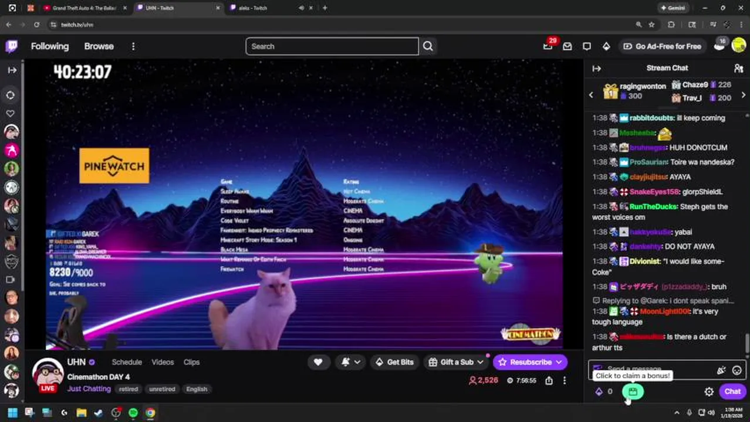750x422 pixels.
Task: Open the Gift a Sub dropdown
Action: pyautogui.click(x=456, y=362)
